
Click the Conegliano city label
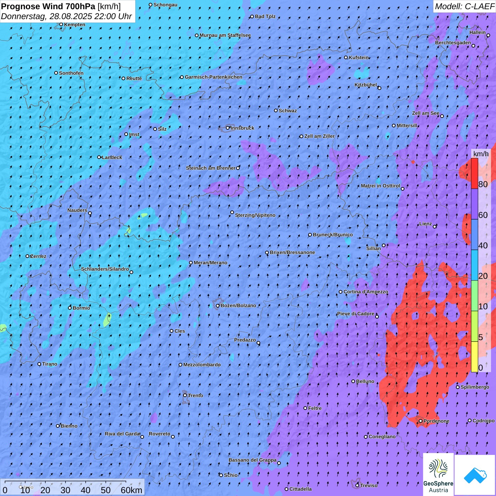click(382, 436)
